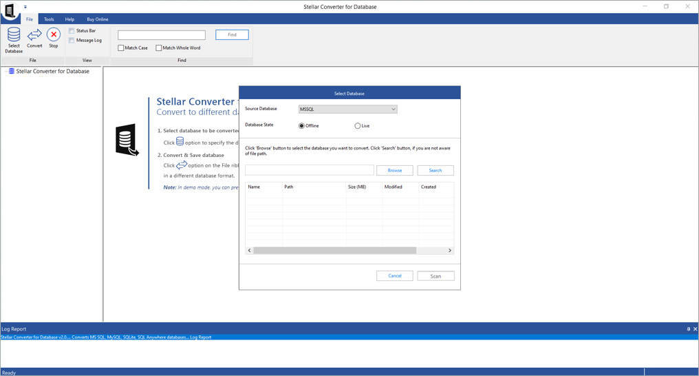
Task: Click the Convert arrows icon
Action: click(34, 35)
